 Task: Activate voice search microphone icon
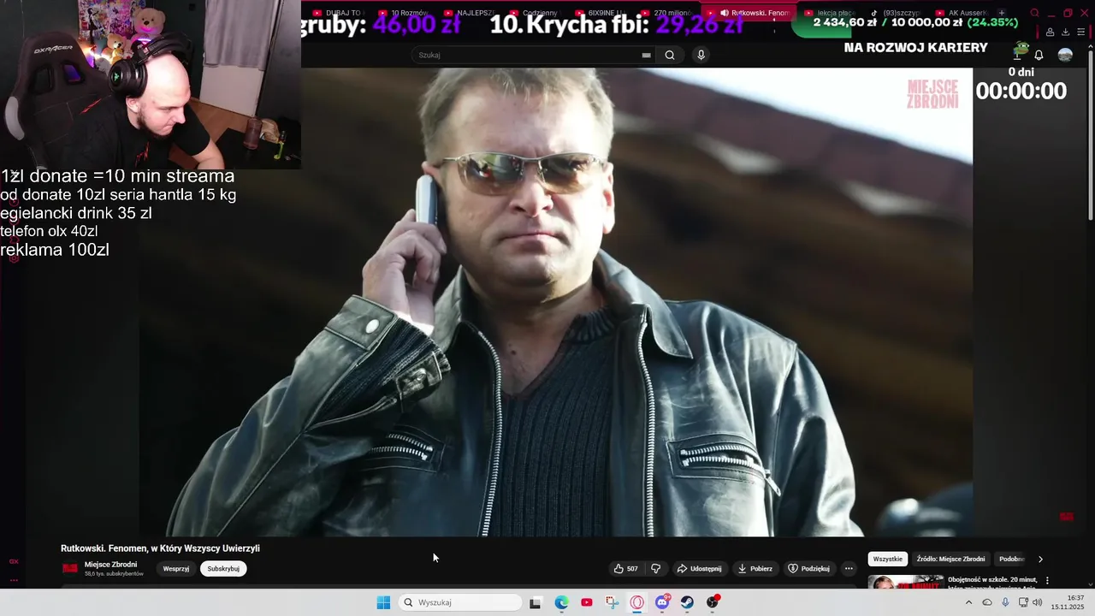(701, 55)
